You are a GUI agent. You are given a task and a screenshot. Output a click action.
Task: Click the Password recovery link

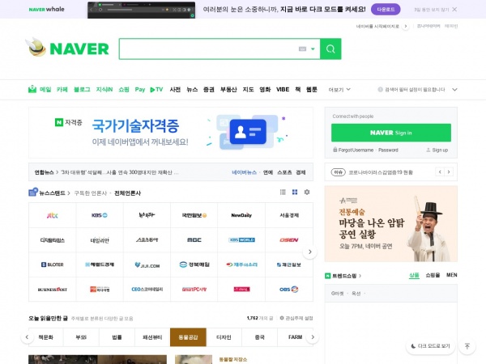point(388,150)
